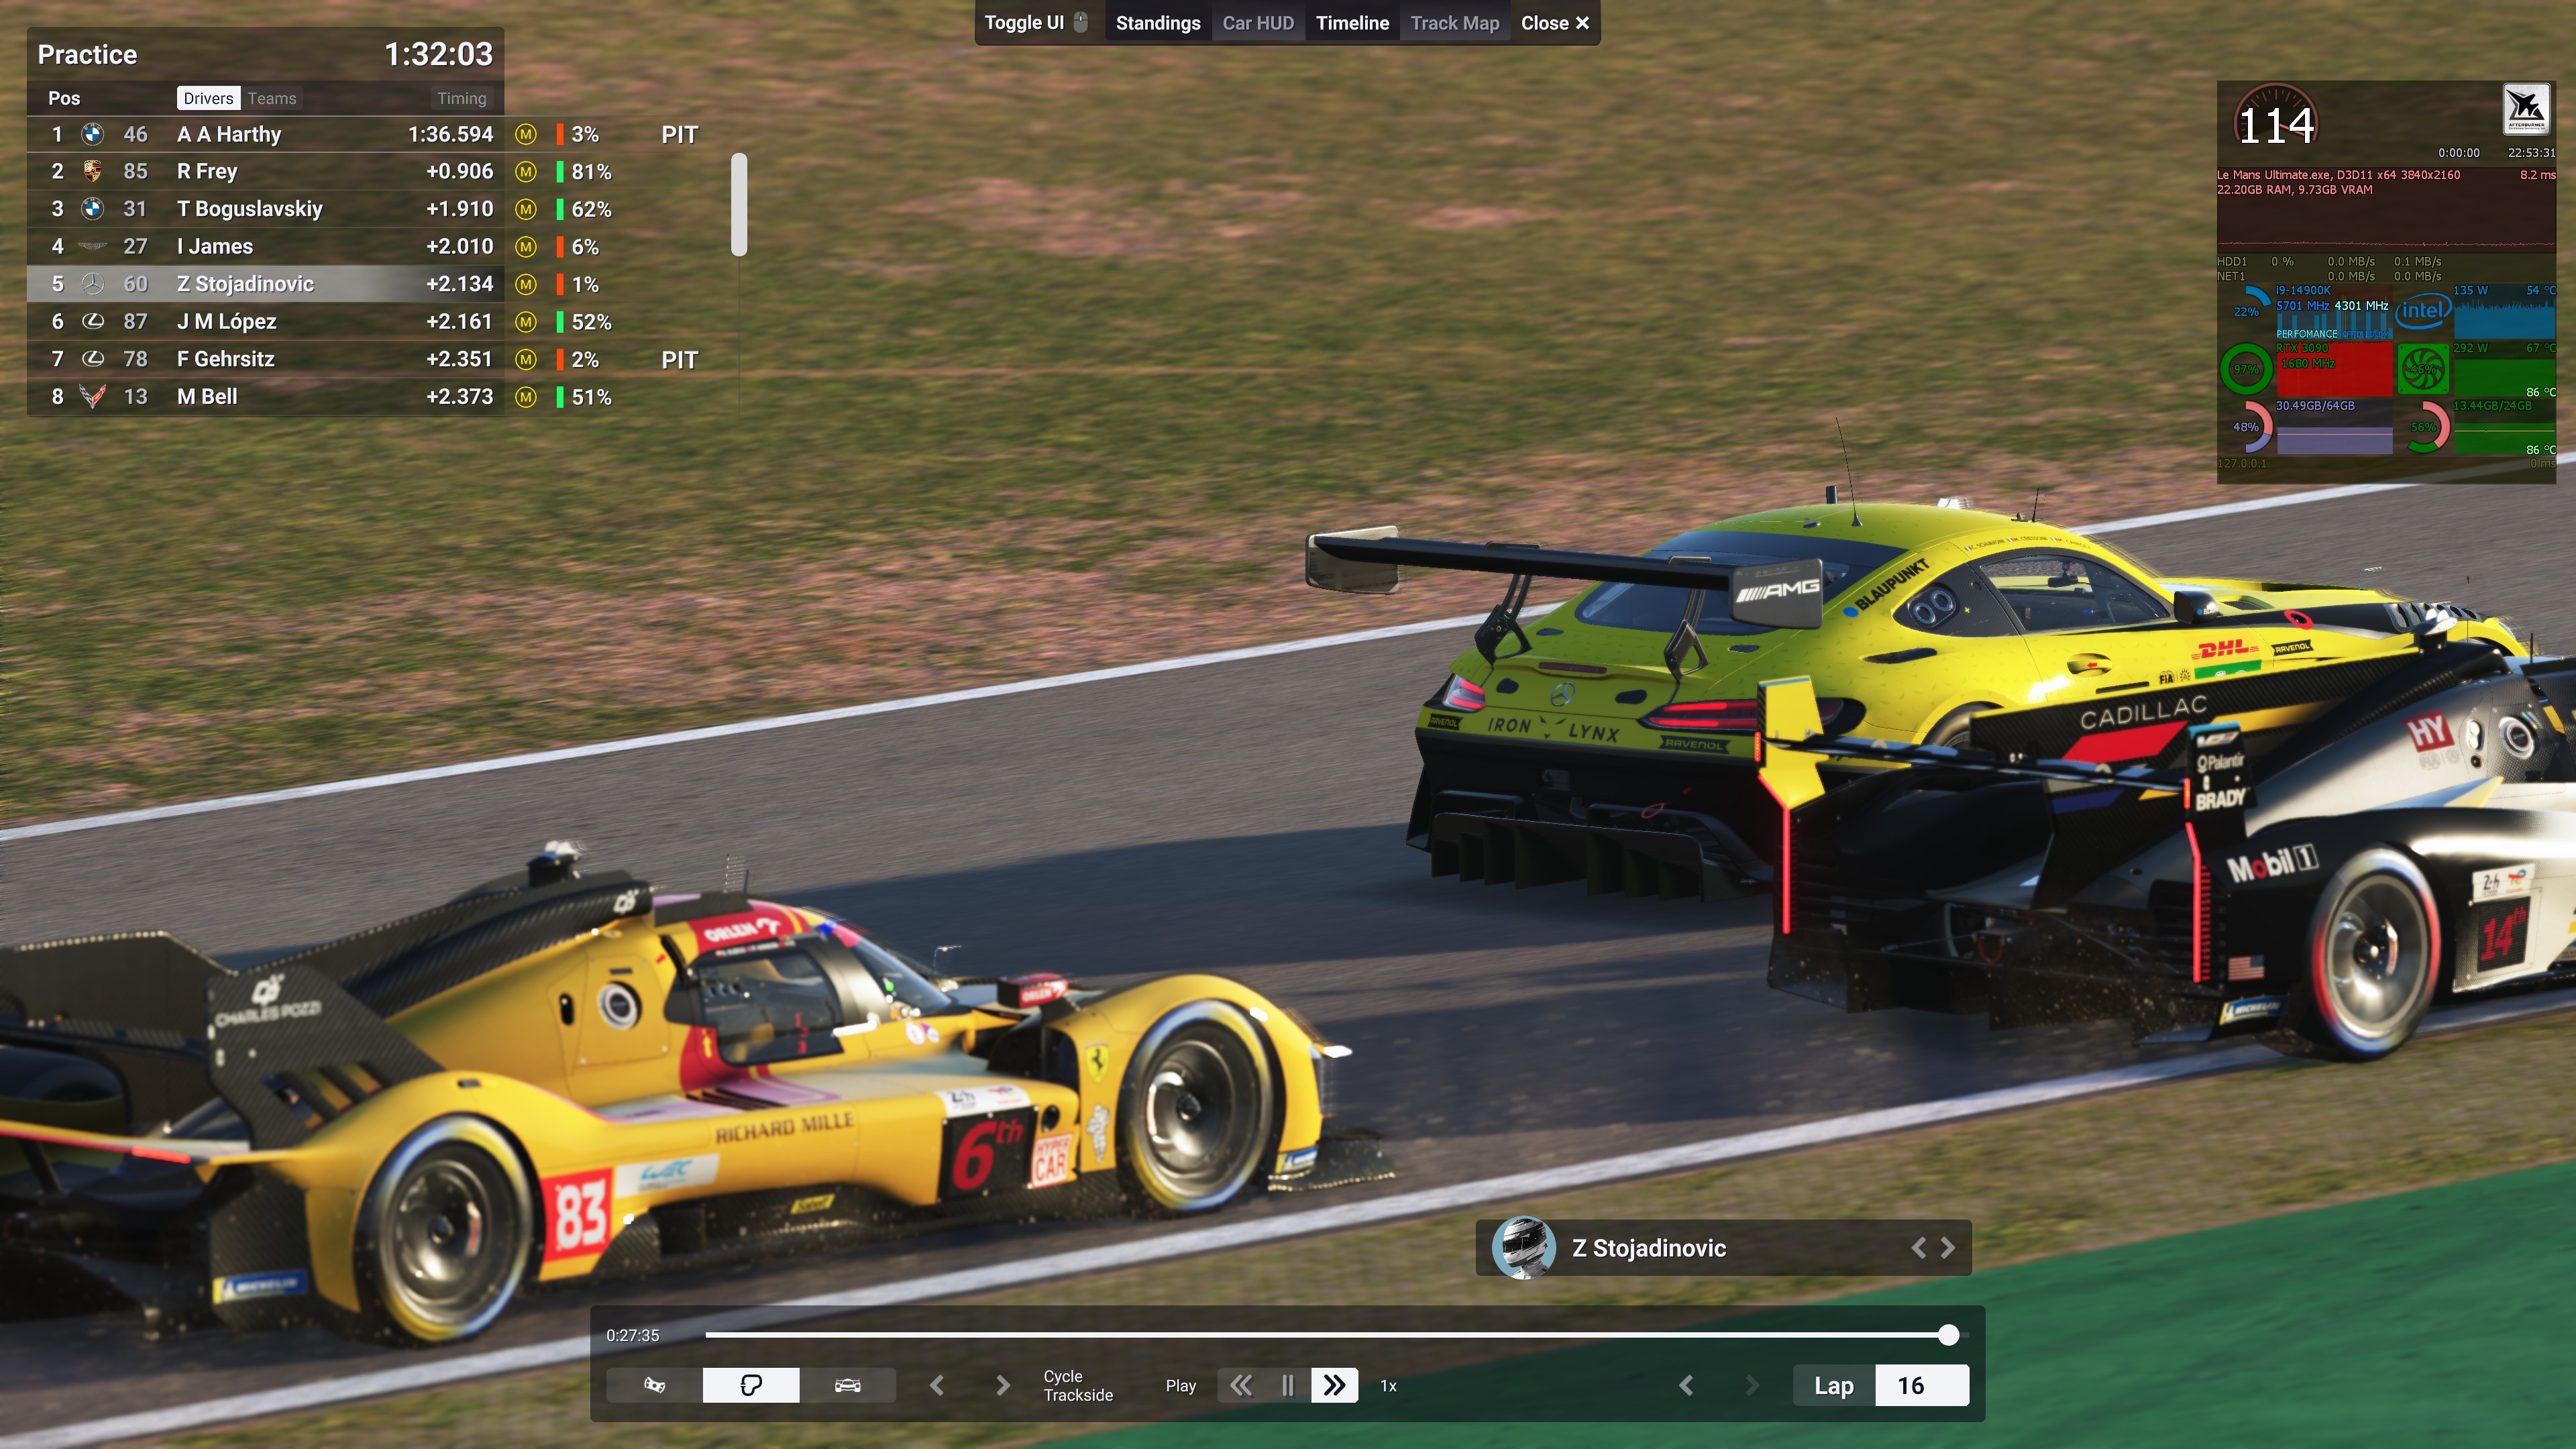Switch to previous driver using left chevron
2576x1449 pixels.
[1918, 1247]
